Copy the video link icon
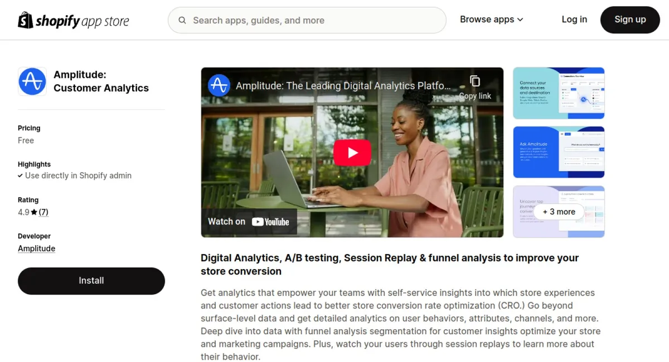 tap(475, 81)
